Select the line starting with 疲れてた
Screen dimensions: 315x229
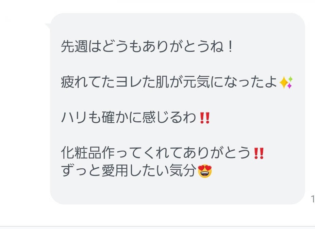pos(177,82)
